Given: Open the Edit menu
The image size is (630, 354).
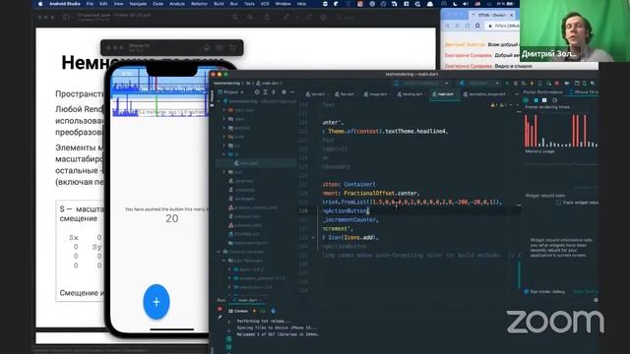Looking at the screenshot, I should click(103, 4).
